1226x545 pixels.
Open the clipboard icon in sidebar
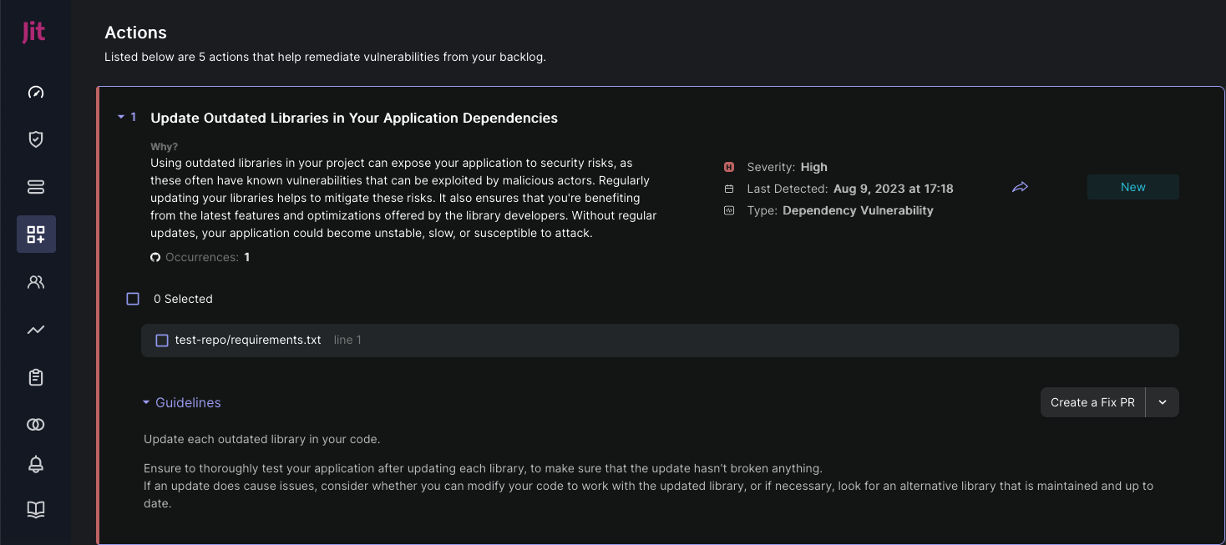[x=36, y=377]
